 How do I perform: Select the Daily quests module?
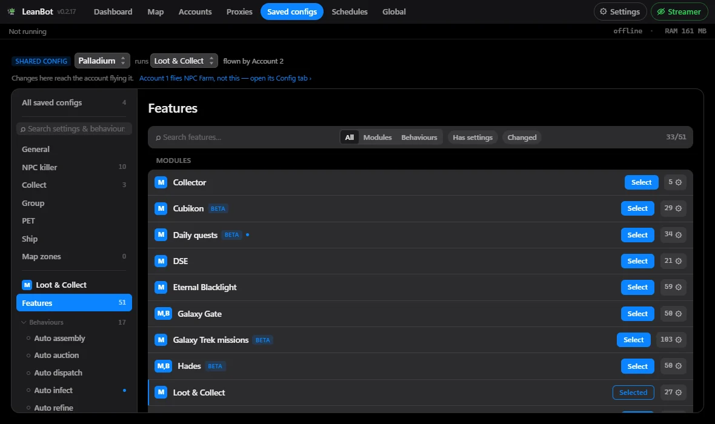click(x=637, y=235)
